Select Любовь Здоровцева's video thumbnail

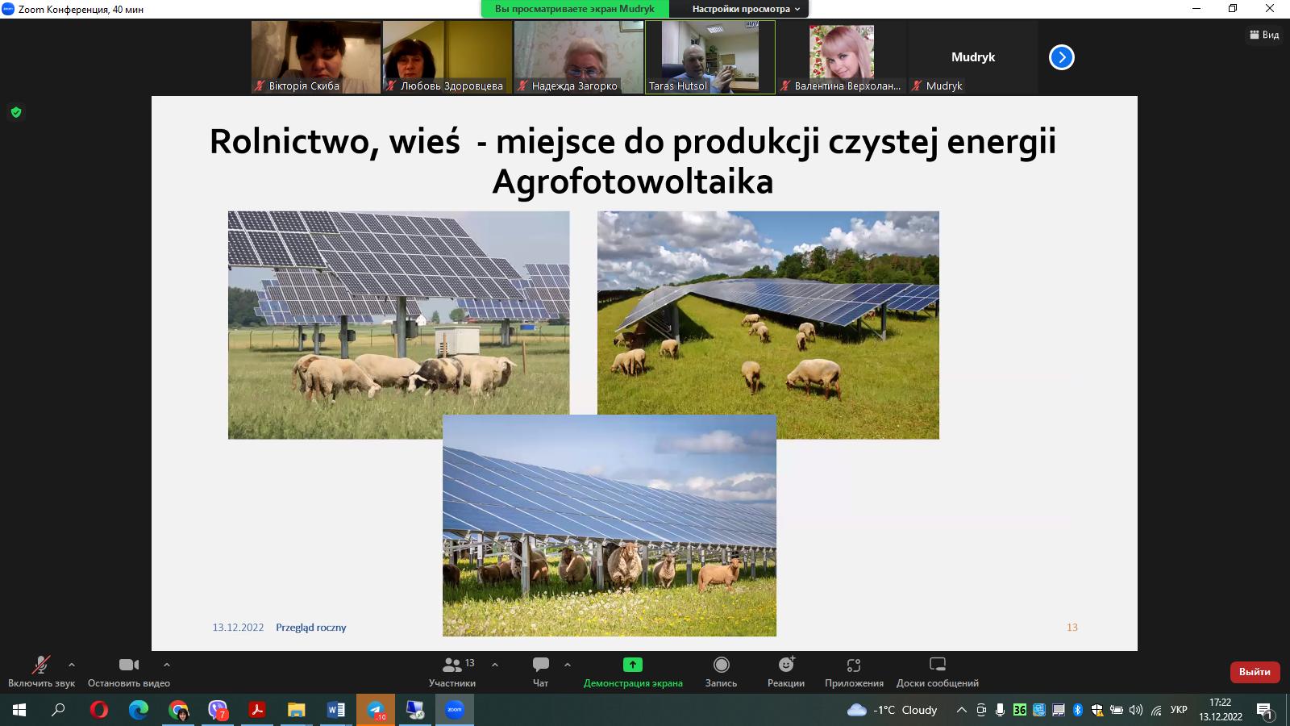click(447, 57)
